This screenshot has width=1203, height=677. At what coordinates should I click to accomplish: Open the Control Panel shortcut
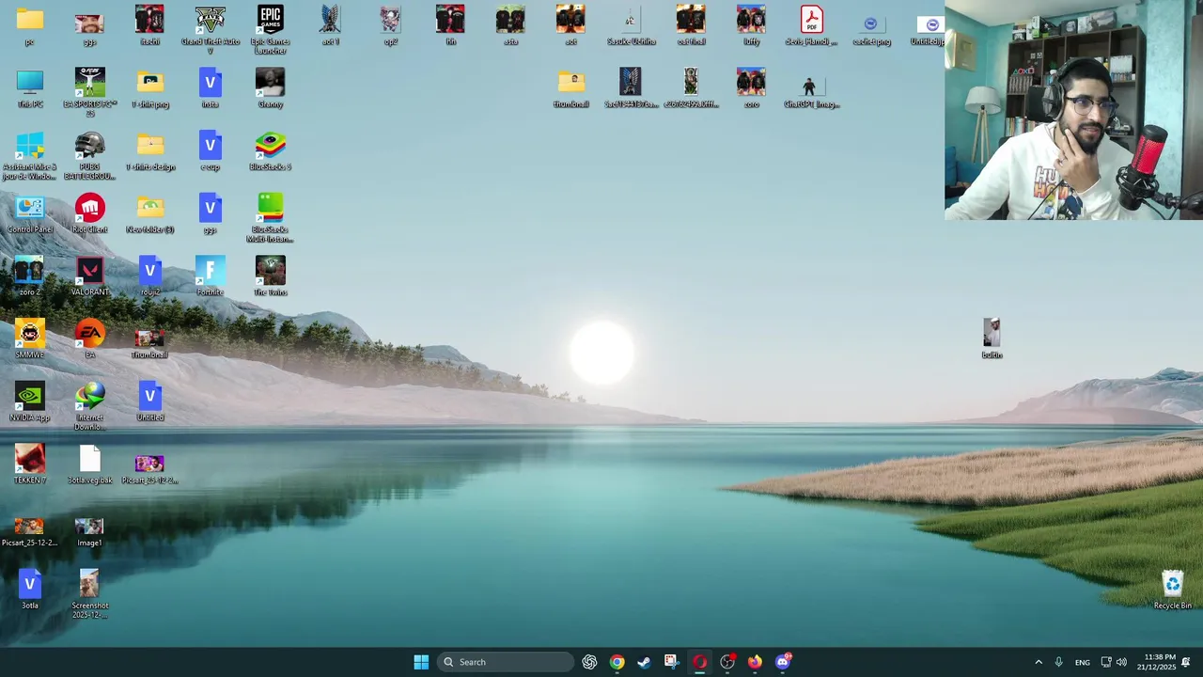pyautogui.click(x=30, y=213)
